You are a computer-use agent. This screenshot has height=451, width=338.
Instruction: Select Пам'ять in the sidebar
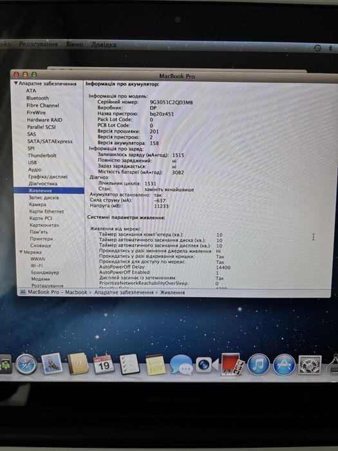coord(39,232)
